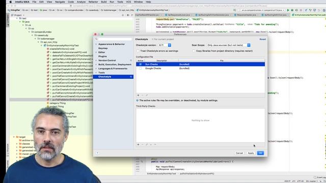The height and width of the screenshot is (183, 326).
Task: Switch to ResponseHeader.java editor tab
Action: click(247, 15)
